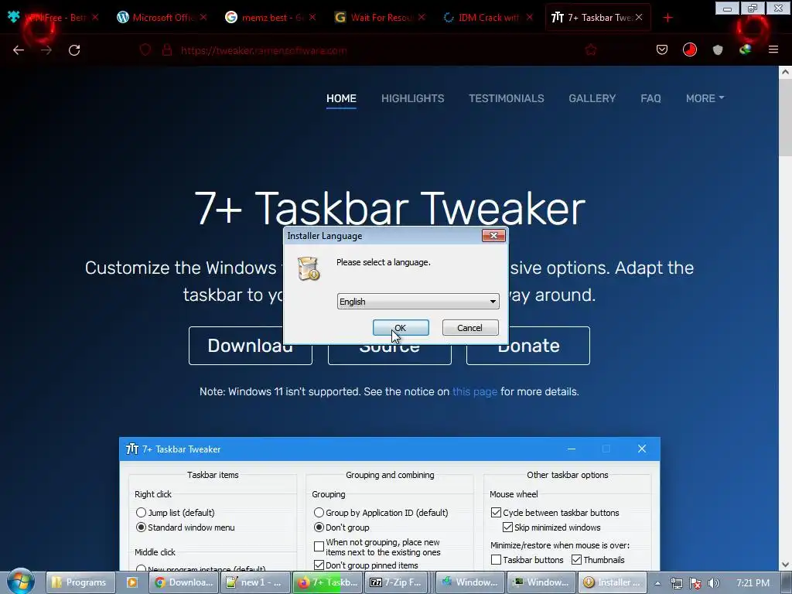Screen dimensions: 792x594
Task: Click the Donate button on webpage
Action: pyautogui.click(x=527, y=346)
